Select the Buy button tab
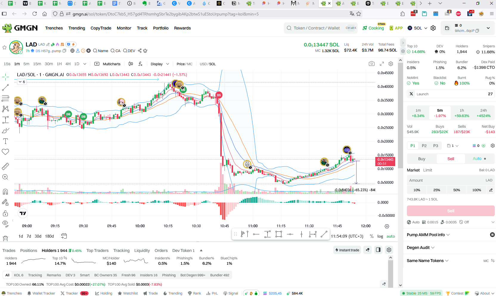Image resolution: width=496 pixels, height=296 pixels. tap(422, 159)
